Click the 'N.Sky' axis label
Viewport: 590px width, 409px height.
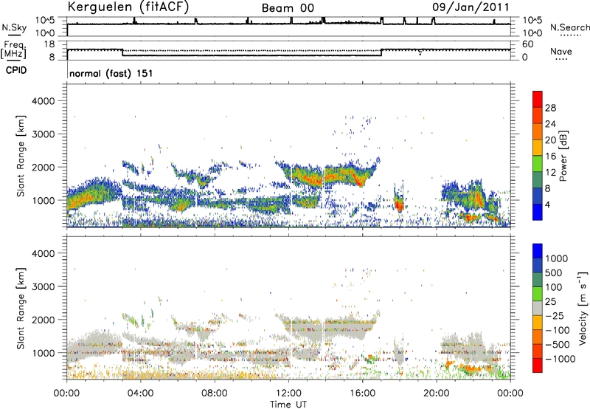click(14, 27)
